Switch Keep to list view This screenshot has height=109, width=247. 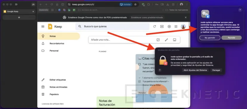[x=162, y=27]
